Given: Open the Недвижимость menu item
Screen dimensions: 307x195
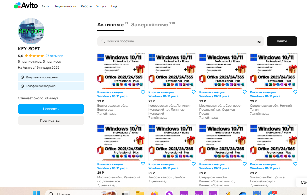Looking at the screenshot, I should point(65,6).
